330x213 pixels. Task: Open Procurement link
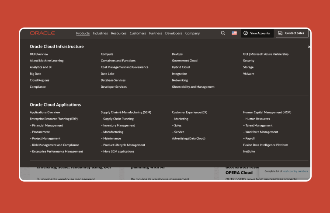pos(40,132)
